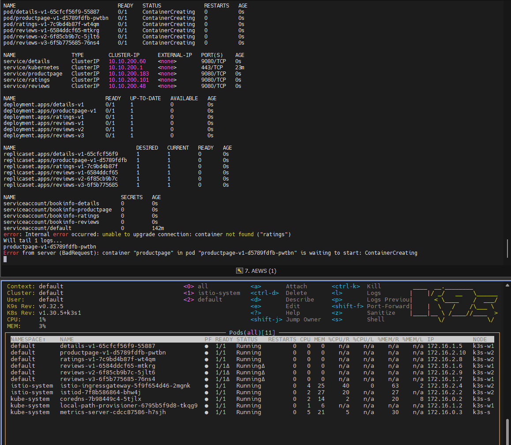Click the NODE column header
Viewport: 511px width, 445px height.
[x=480, y=339]
